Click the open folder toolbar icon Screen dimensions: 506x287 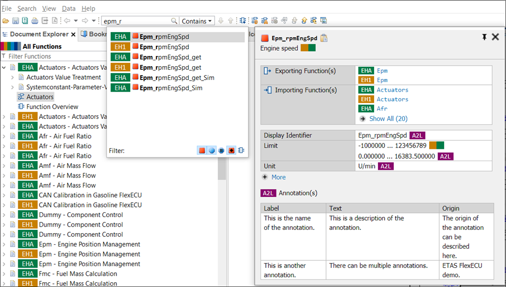(x=6, y=21)
